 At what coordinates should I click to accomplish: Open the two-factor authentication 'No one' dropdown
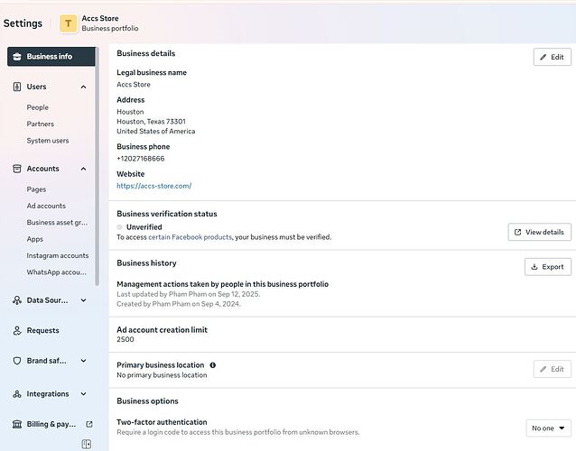tap(548, 428)
